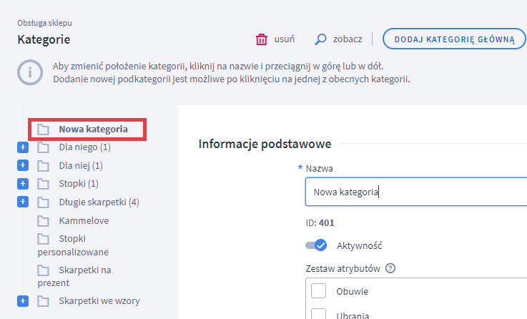
Task: Click folder icon beside Stopki personalizowane
Action: point(43,239)
